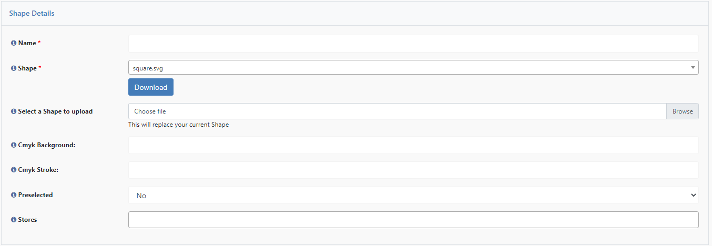
Task: Focus the Name text field
Action: pos(413,43)
